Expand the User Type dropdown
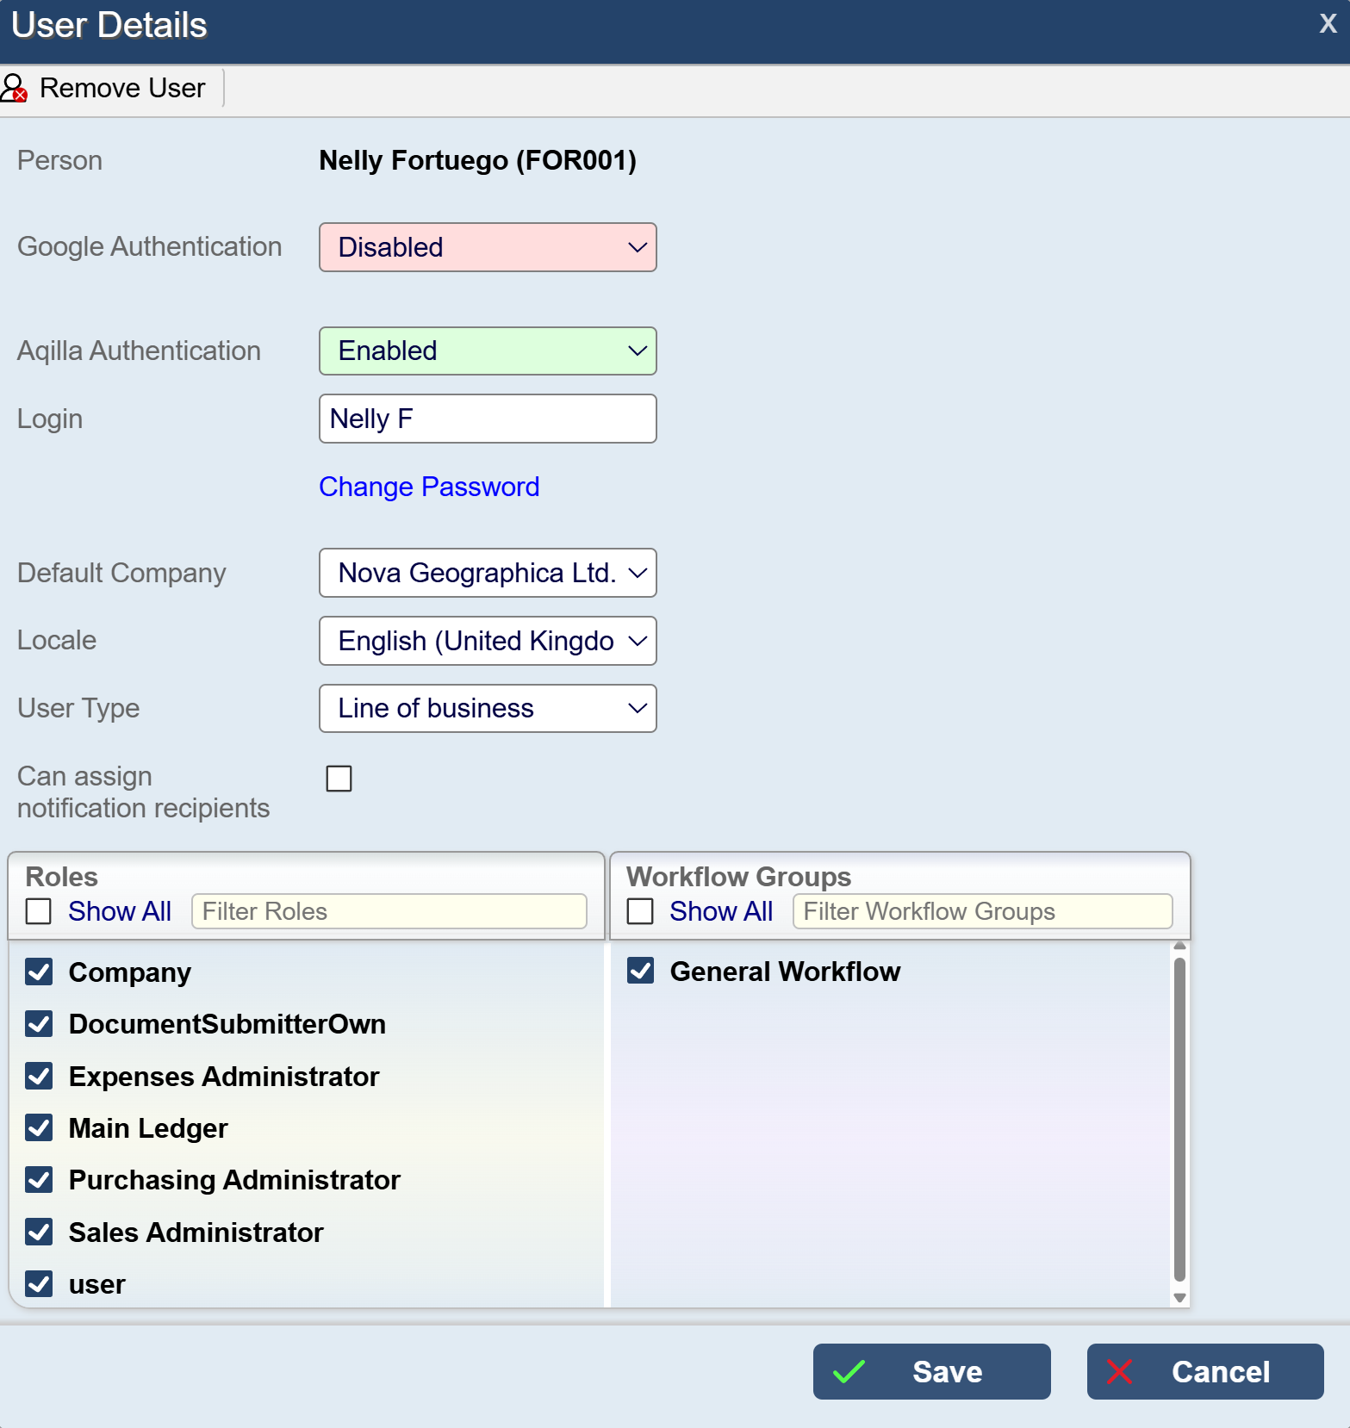 point(488,708)
